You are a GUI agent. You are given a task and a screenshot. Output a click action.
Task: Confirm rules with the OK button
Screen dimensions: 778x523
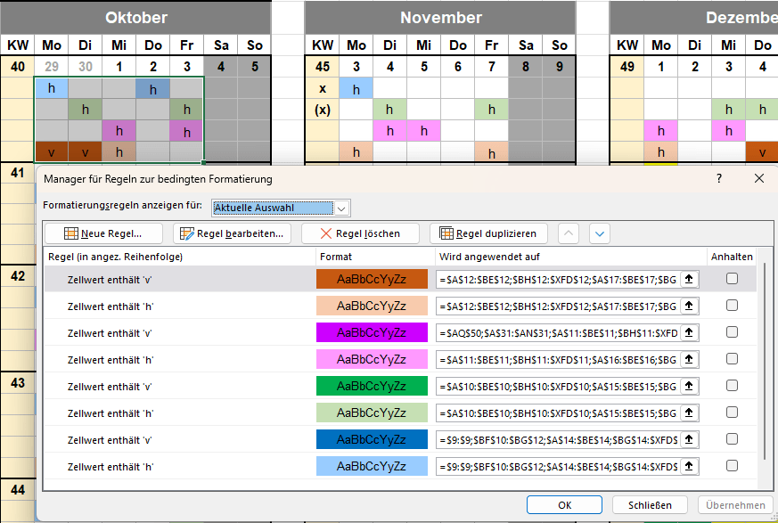pos(564,503)
